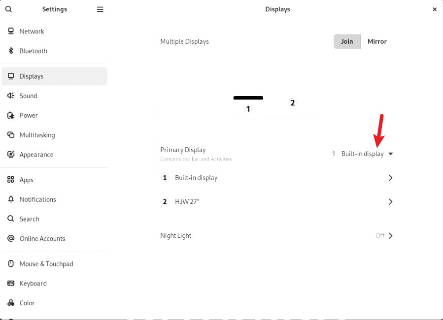The height and width of the screenshot is (320, 443).
Task: Open the Primary Display dropdown
Action: click(x=363, y=154)
